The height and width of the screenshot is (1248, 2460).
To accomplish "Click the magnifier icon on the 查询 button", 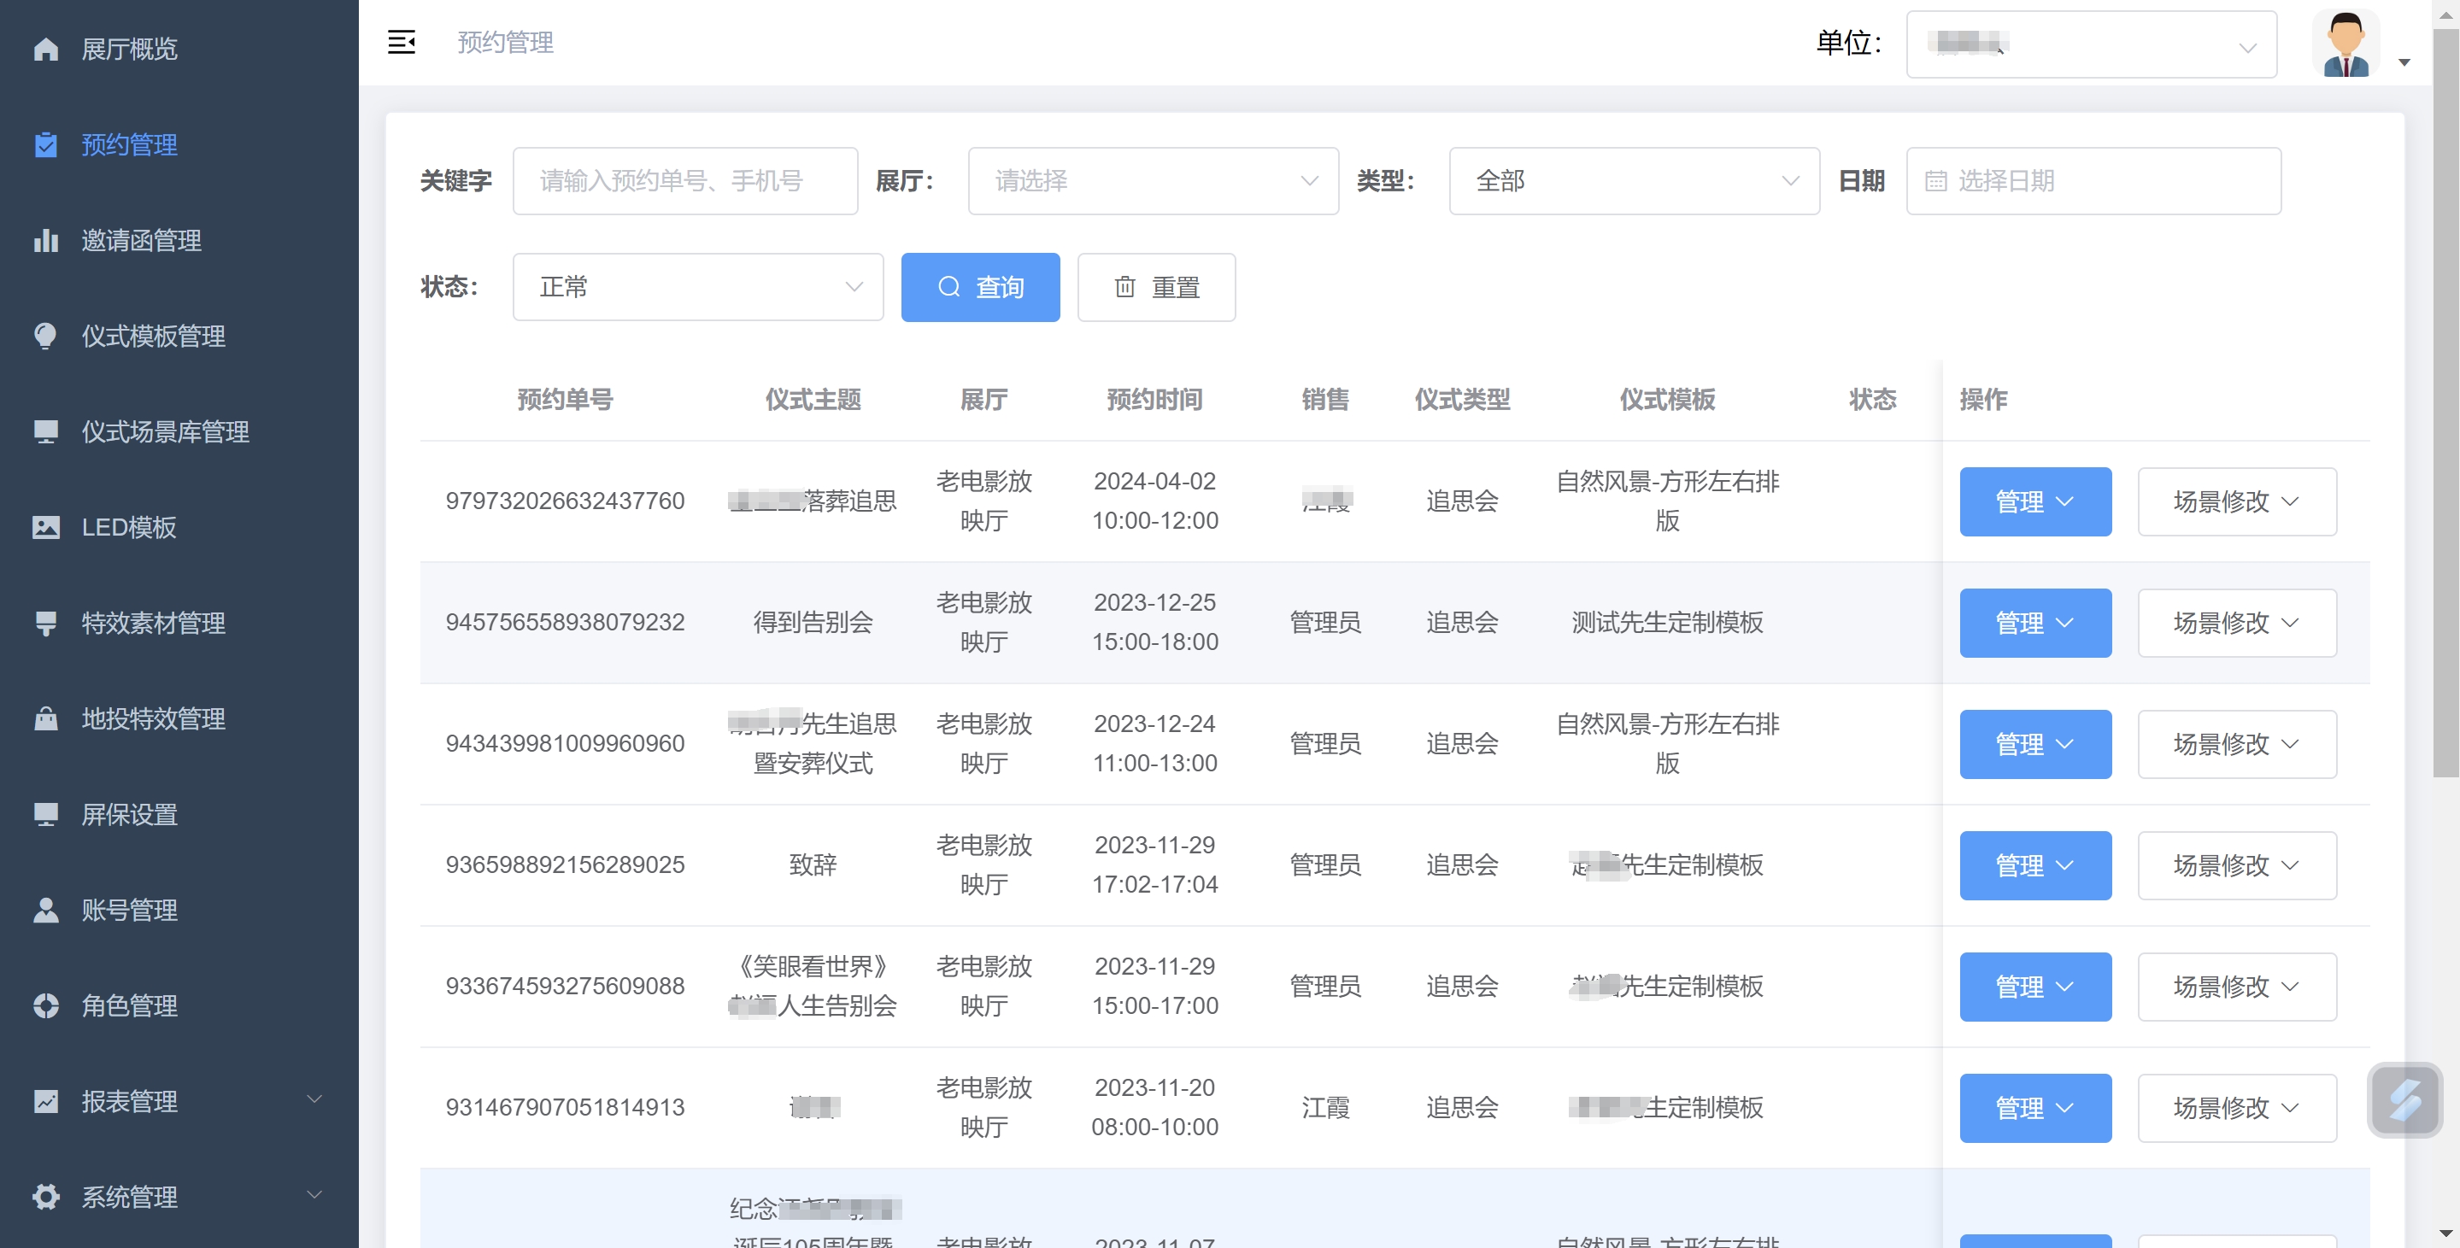I will coord(948,286).
